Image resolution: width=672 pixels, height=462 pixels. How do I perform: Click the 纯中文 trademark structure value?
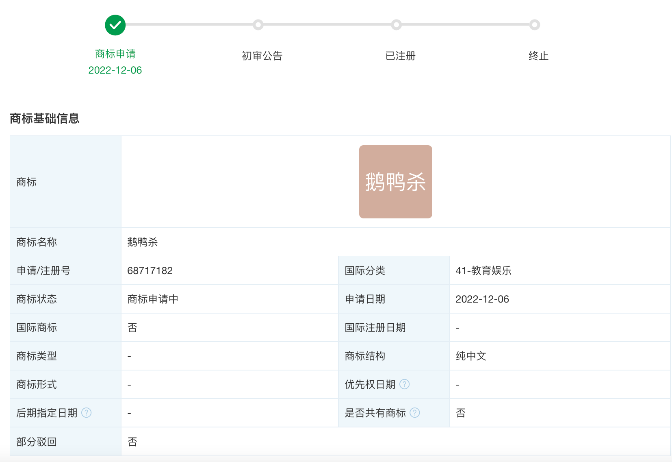(471, 356)
